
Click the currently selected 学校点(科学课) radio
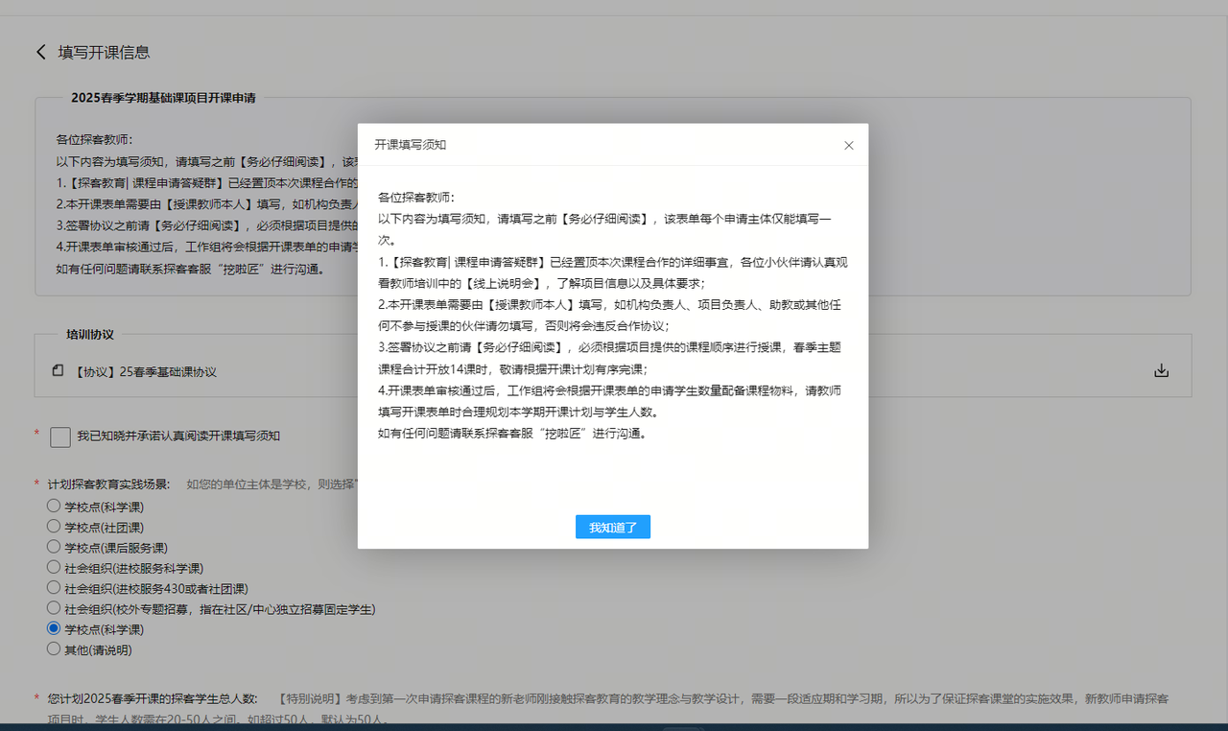point(54,628)
